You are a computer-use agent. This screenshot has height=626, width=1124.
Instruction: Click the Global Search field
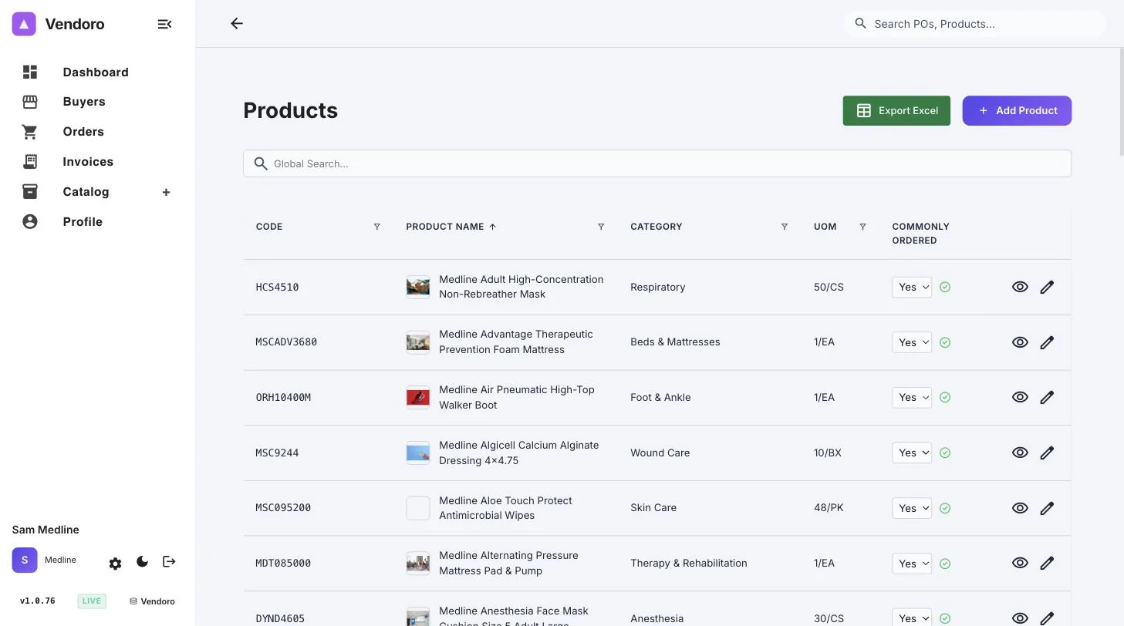click(657, 163)
